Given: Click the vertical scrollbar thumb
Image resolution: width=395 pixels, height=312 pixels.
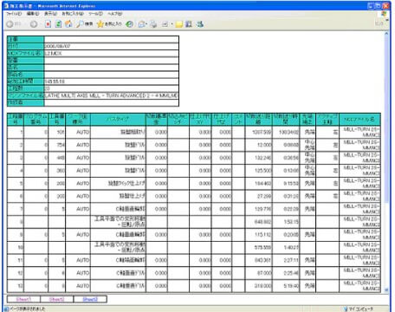Looking at the screenshot, I should click(386, 119).
